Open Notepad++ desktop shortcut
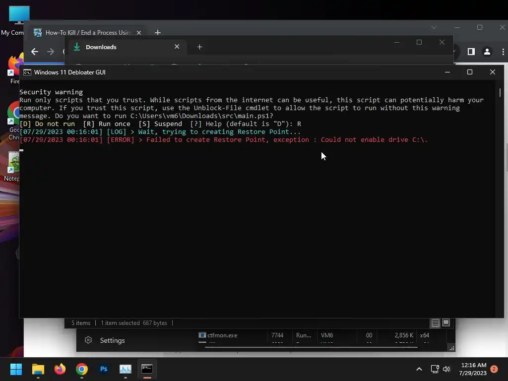 point(12,167)
